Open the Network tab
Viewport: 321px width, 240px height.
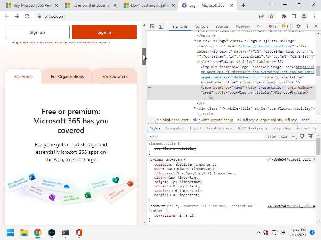pos(243,27)
